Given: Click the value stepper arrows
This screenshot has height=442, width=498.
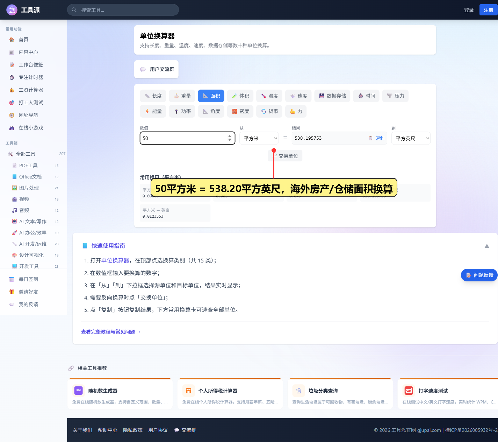Looking at the screenshot, I should tap(230, 138).
